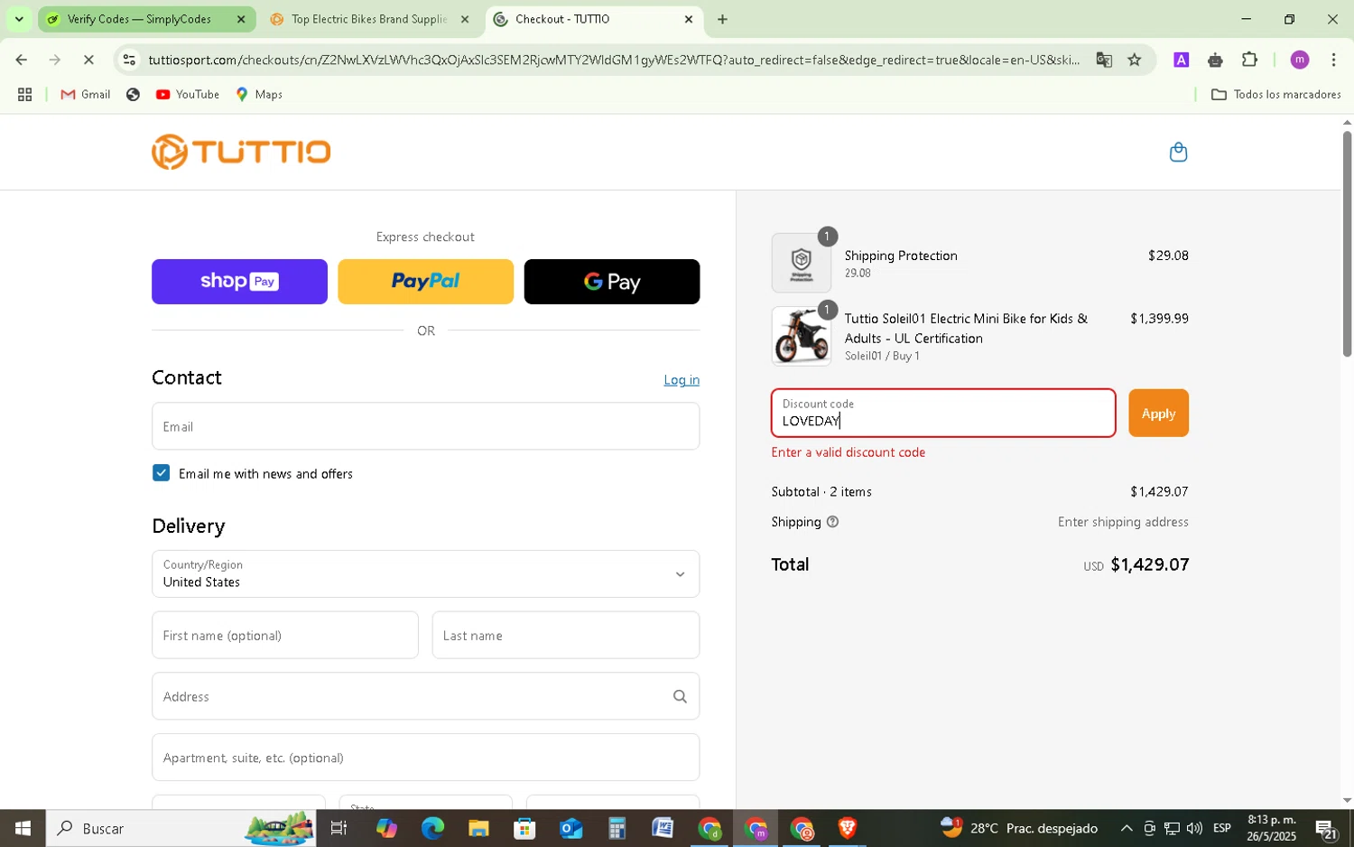
Task: Open the Google Translate icon in address bar
Action: point(1104,60)
